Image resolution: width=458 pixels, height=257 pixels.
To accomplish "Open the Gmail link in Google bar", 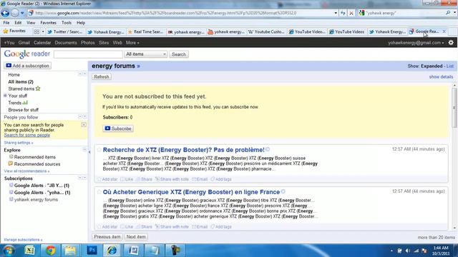I will pos(24,43).
